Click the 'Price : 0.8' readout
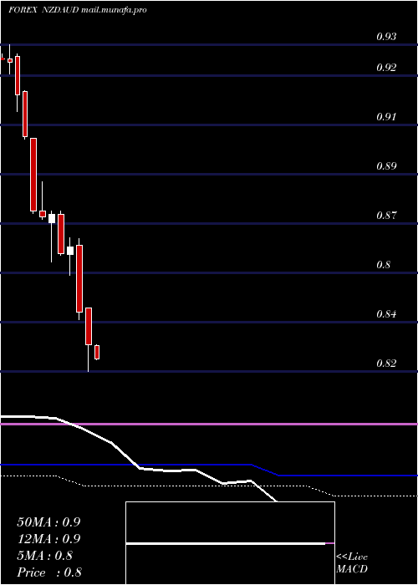The width and height of the screenshot is (418, 585). coord(49,572)
